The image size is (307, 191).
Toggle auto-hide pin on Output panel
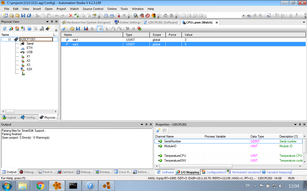click(x=146, y=124)
